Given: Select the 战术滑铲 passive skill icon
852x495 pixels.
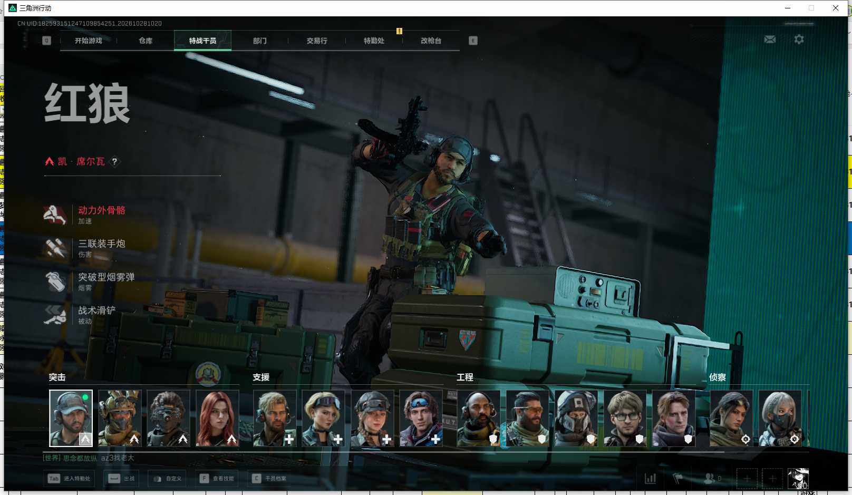Looking at the screenshot, I should pyautogui.click(x=55, y=314).
